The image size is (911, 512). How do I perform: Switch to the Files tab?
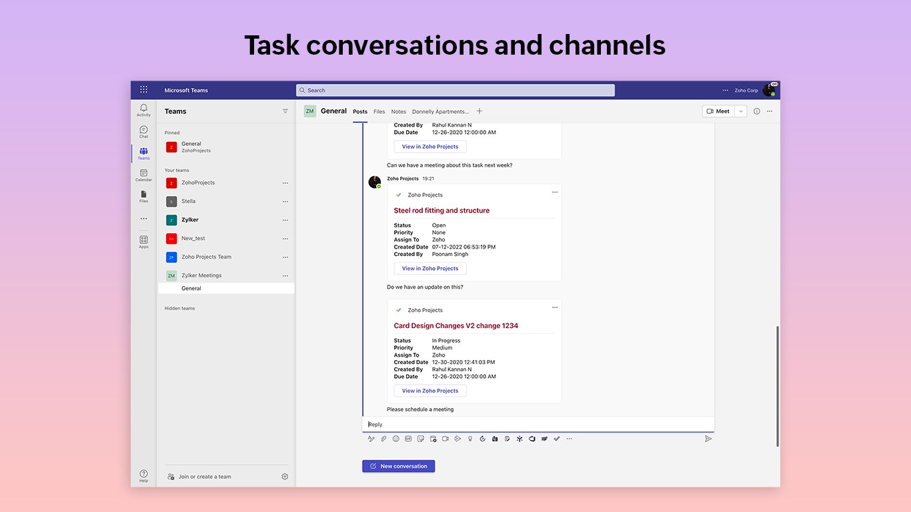(x=379, y=111)
